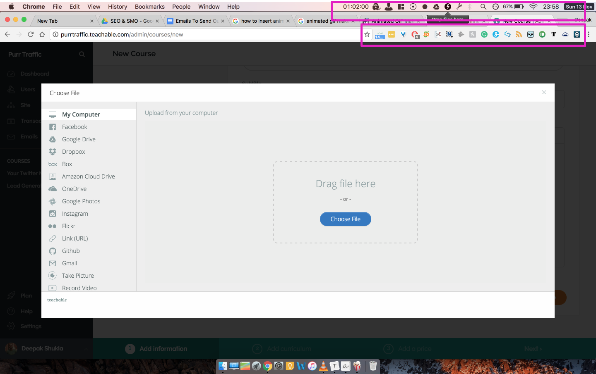Open the SEOquake extension icon
596x374 pixels.
tap(426, 34)
